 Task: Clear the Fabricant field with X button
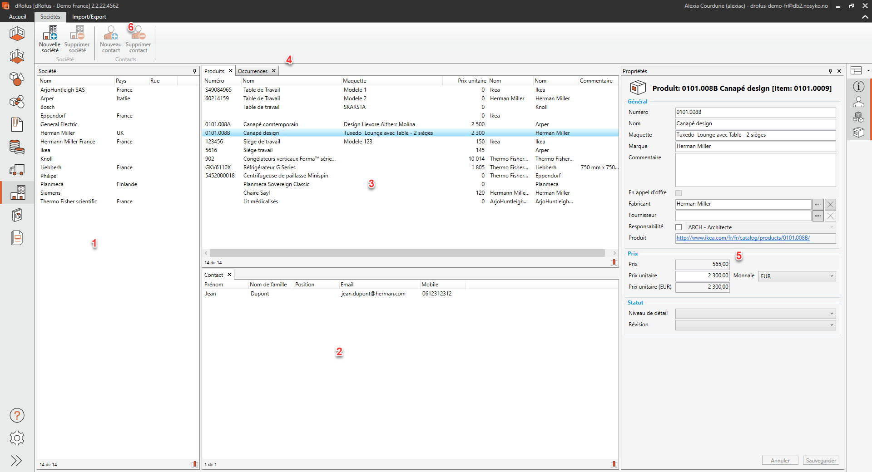point(830,204)
